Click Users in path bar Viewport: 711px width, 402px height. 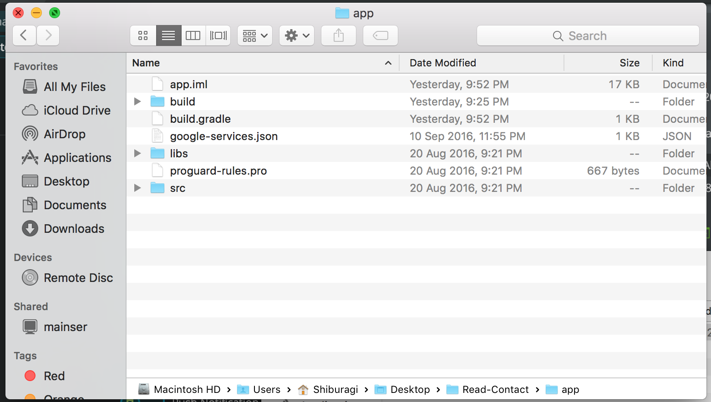point(259,390)
